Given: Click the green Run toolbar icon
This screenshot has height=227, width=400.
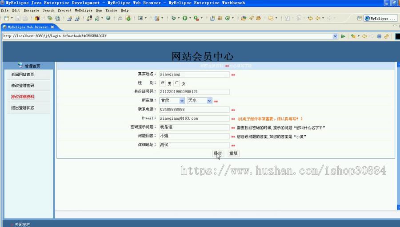Looking at the screenshot, I should pyautogui.click(x=185, y=18).
